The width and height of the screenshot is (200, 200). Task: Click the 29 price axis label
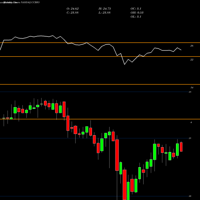(x=190, y=92)
